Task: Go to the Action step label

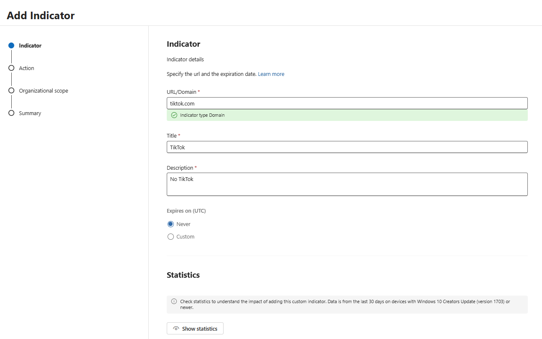Action: click(x=26, y=68)
